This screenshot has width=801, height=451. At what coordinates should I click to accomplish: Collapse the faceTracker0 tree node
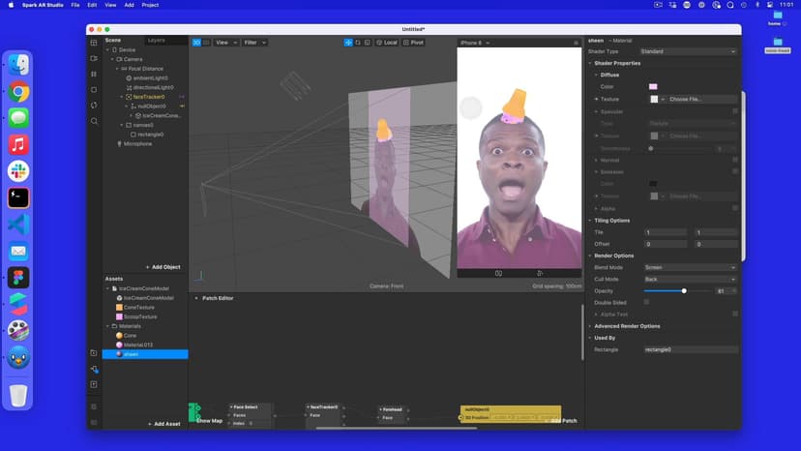tap(122, 97)
